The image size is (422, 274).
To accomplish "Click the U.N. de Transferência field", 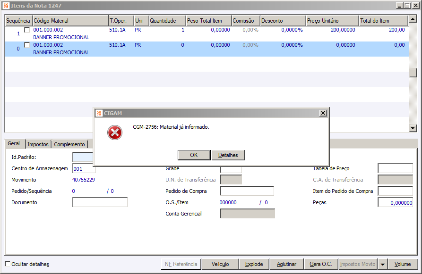I will coord(231,180).
